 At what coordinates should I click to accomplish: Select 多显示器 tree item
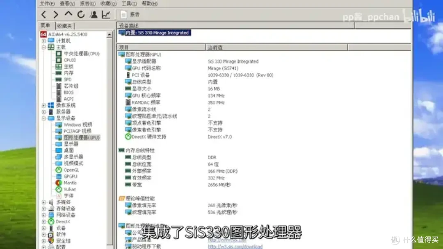point(73,157)
